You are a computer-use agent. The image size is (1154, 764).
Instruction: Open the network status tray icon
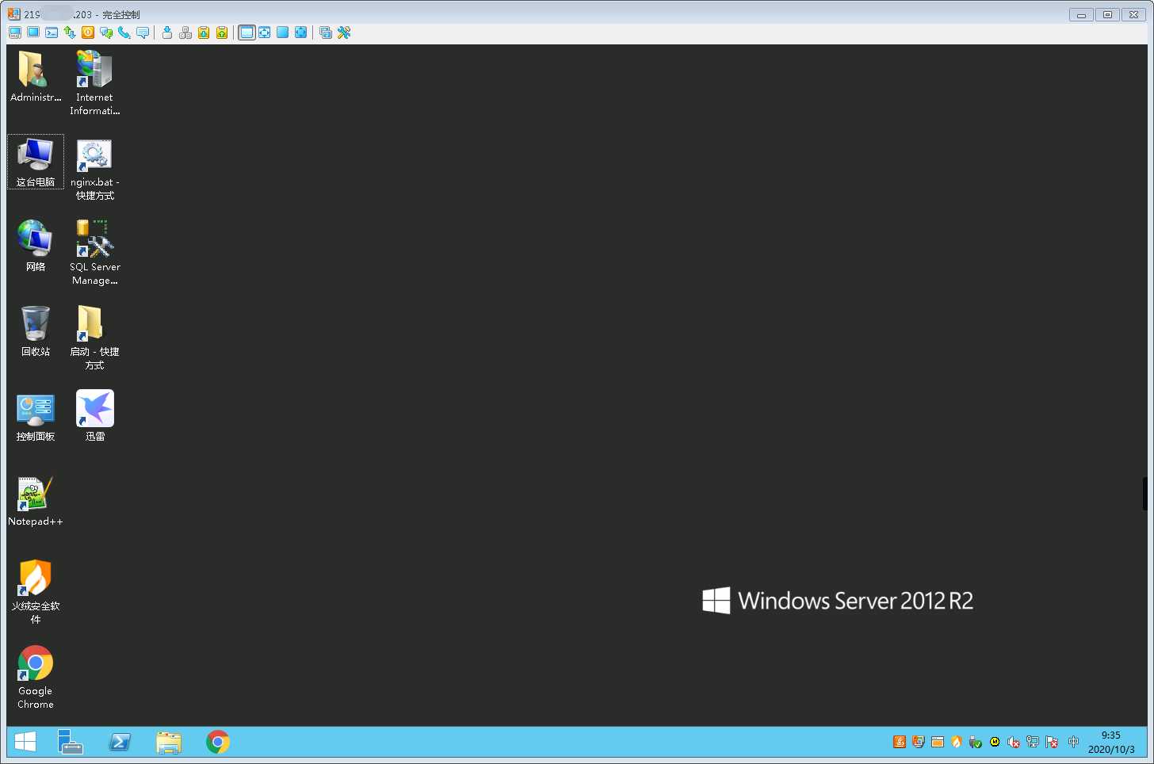click(1033, 742)
